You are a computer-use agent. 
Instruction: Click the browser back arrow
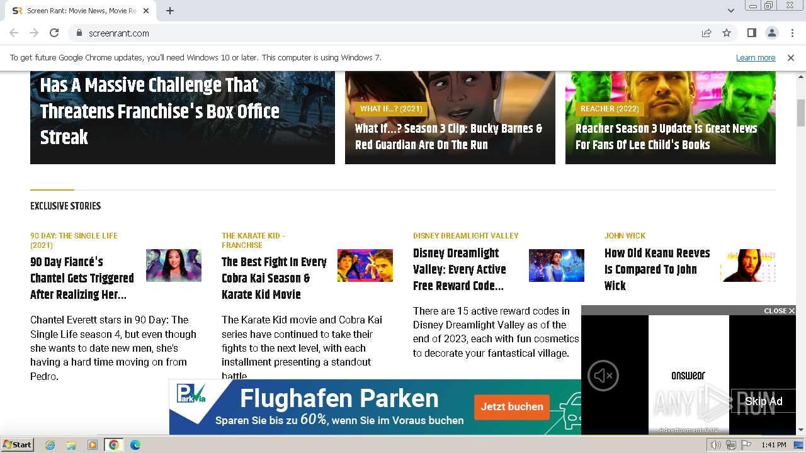pos(14,33)
